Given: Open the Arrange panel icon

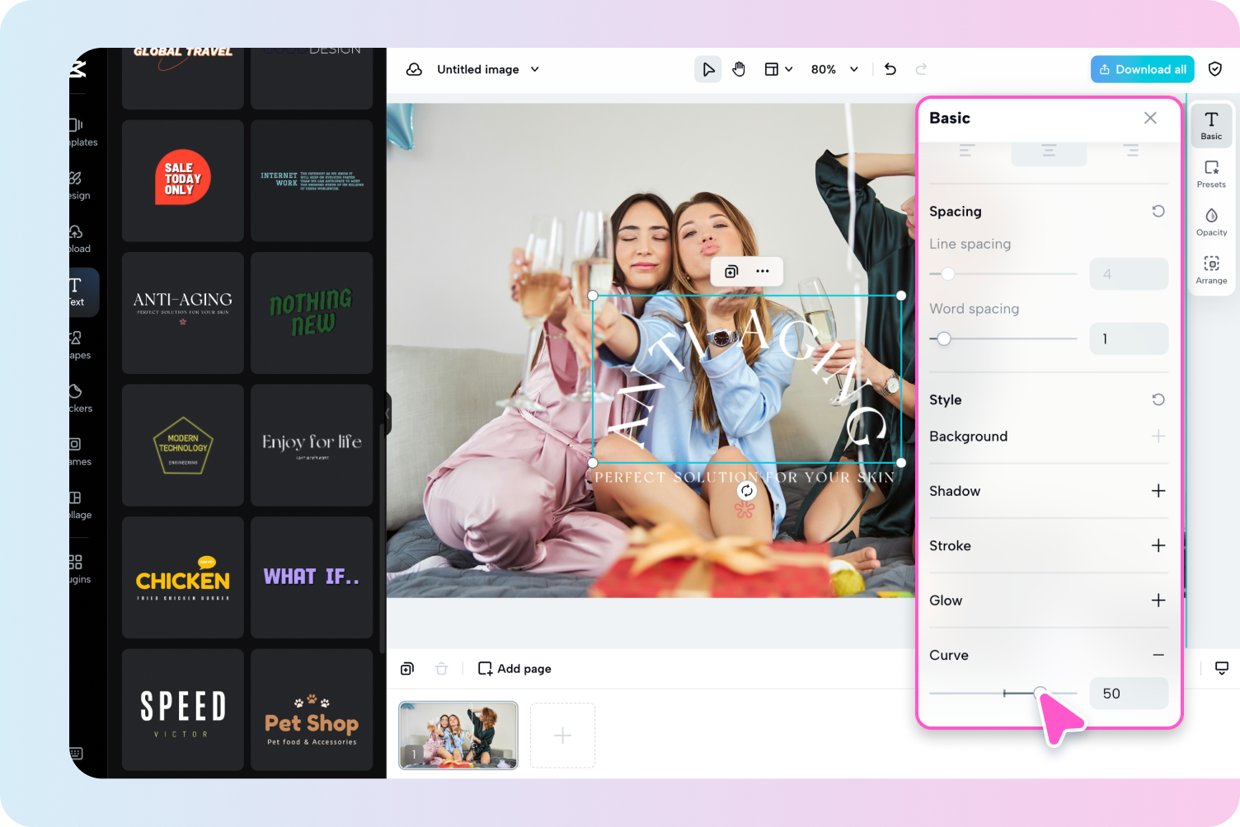Looking at the screenshot, I should [1211, 269].
